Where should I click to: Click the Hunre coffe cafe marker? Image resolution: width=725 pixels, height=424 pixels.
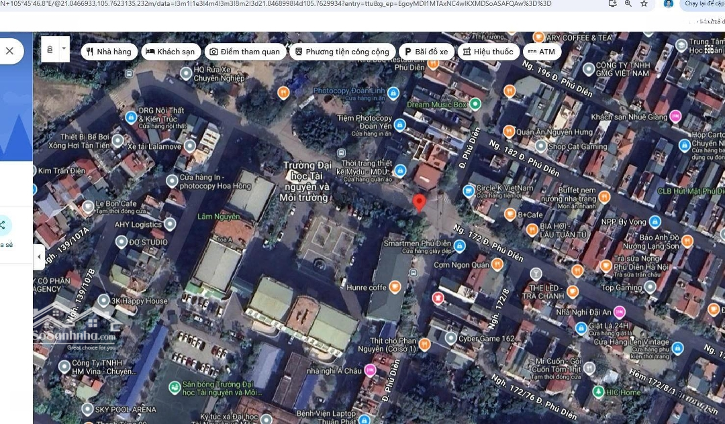395,287
